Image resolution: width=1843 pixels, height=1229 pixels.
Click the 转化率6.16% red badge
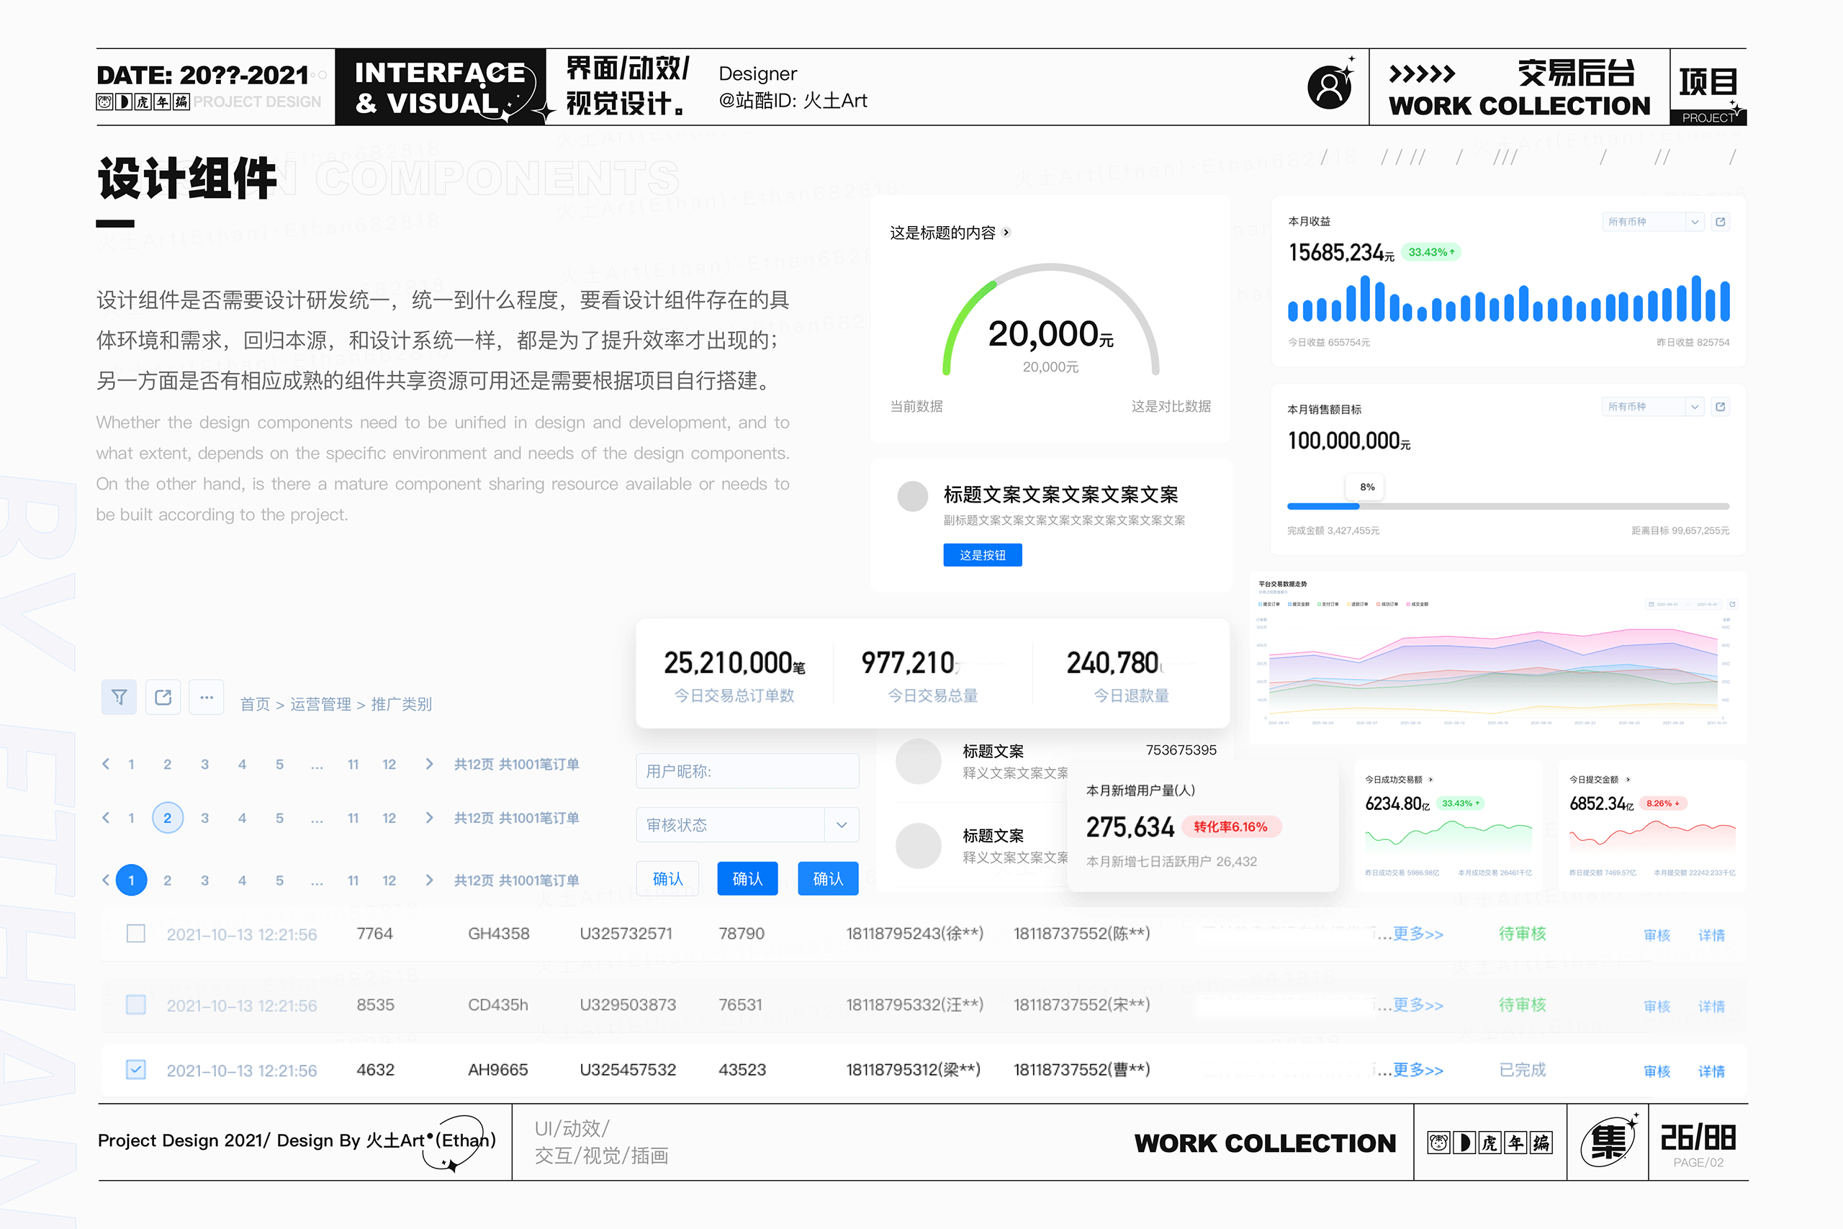pyautogui.click(x=1230, y=827)
